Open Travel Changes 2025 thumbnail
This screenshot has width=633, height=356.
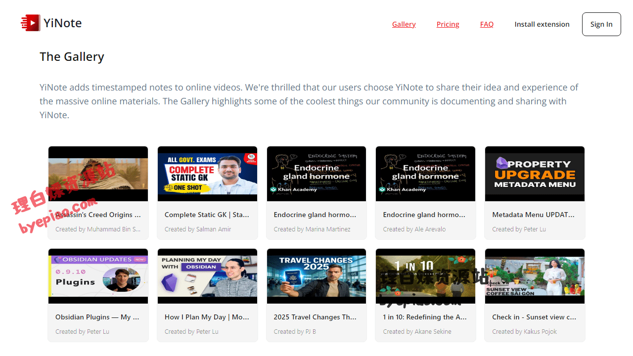click(316, 276)
